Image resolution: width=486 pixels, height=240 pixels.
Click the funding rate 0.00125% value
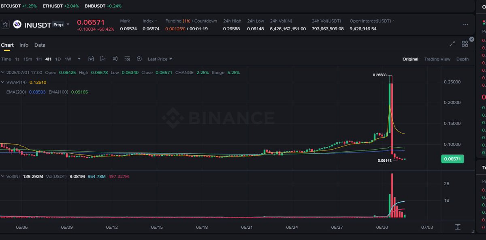(x=175, y=29)
